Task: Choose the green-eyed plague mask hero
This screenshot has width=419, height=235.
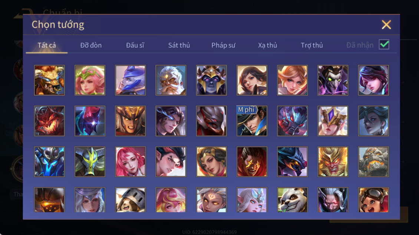Action: pyautogui.click(x=333, y=80)
